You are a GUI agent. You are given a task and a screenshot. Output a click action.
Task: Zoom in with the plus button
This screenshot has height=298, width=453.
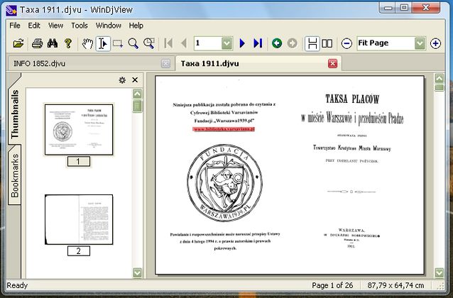(x=435, y=43)
